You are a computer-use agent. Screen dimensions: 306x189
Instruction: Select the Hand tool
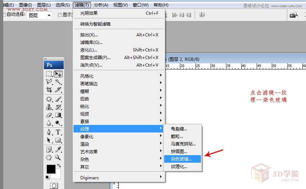pyautogui.click(x=49, y=157)
